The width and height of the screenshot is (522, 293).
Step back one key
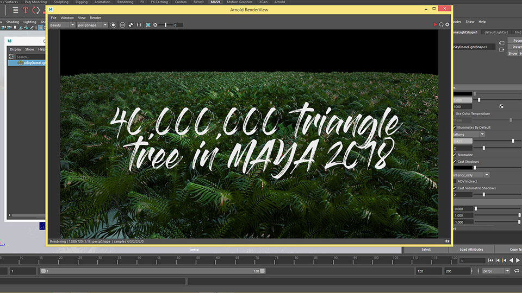tap(504, 260)
